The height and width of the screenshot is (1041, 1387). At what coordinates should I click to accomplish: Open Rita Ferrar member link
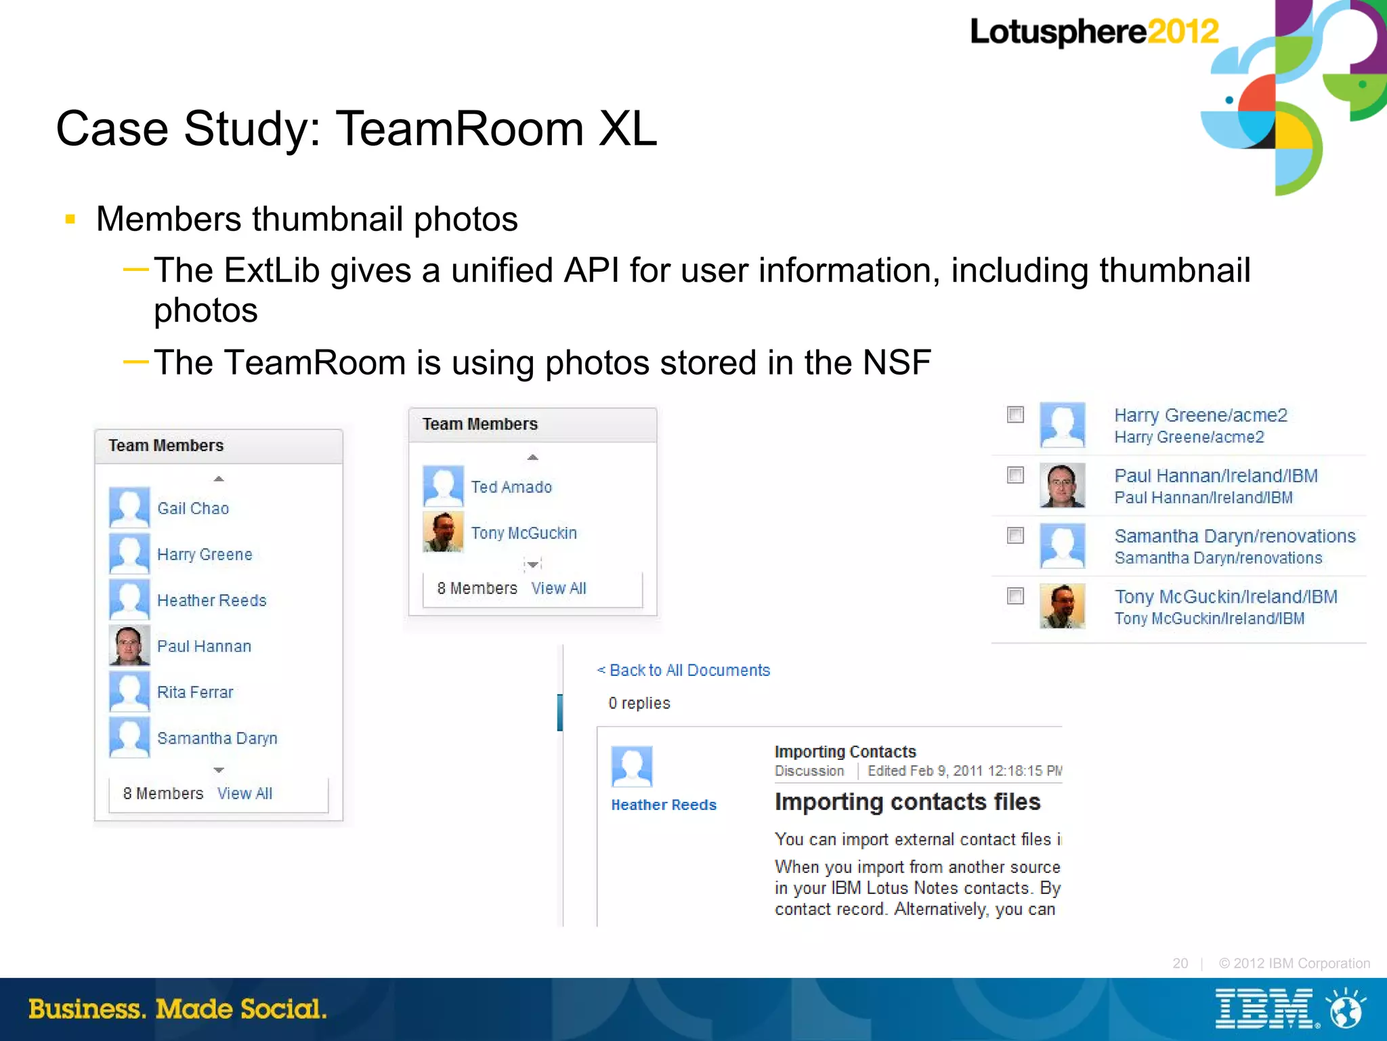[x=195, y=692]
